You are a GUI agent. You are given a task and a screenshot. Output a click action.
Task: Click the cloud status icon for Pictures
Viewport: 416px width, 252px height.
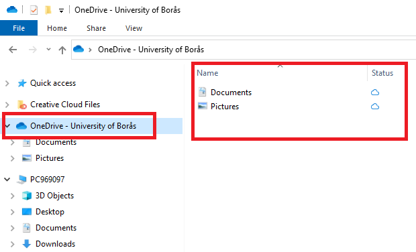(x=375, y=107)
